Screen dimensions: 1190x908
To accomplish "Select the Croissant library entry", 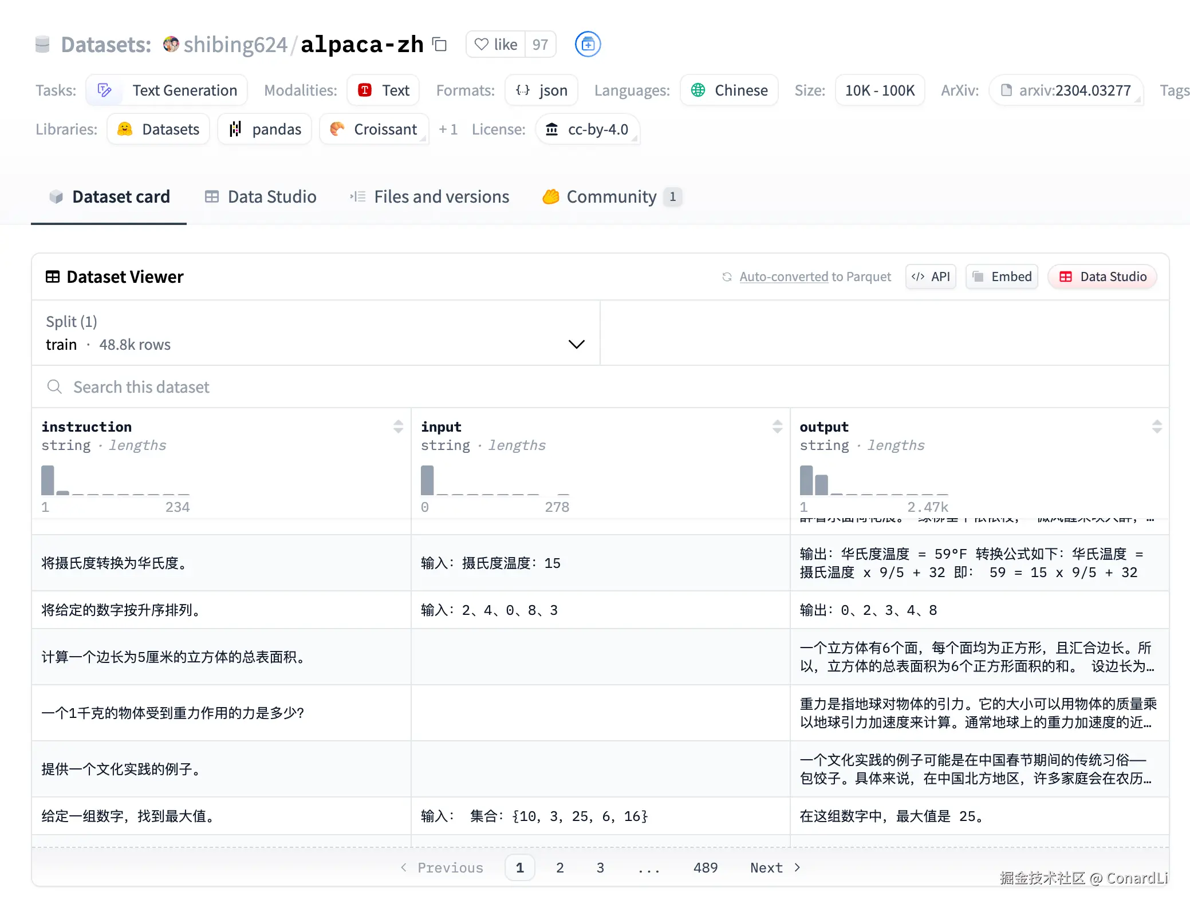I will [374, 129].
